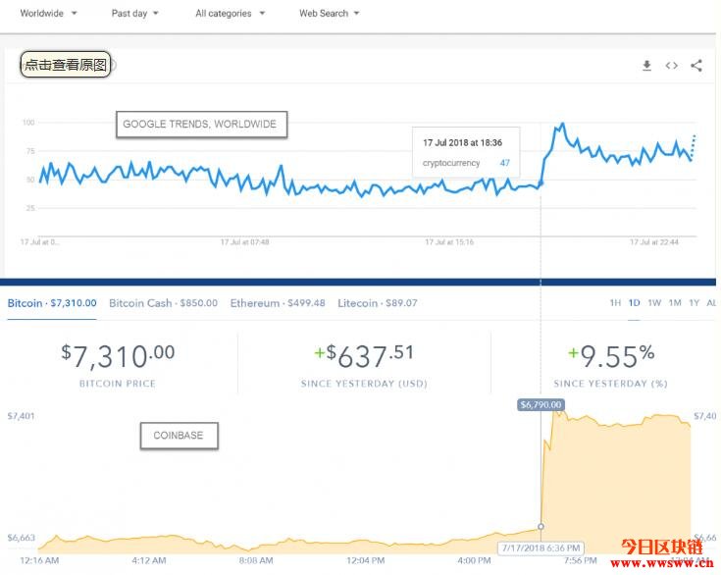Click the 4:12 AM time axis label
Image resolution: width=721 pixels, height=575 pixels.
coord(149,560)
